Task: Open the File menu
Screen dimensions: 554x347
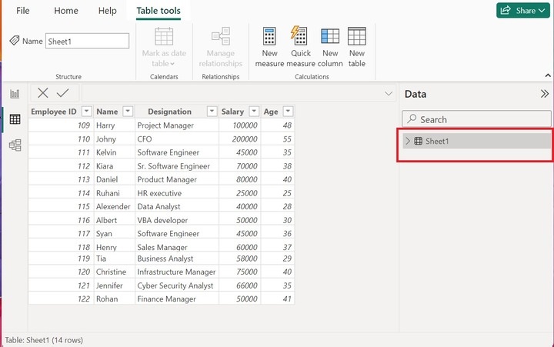Action: click(x=22, y=11)
